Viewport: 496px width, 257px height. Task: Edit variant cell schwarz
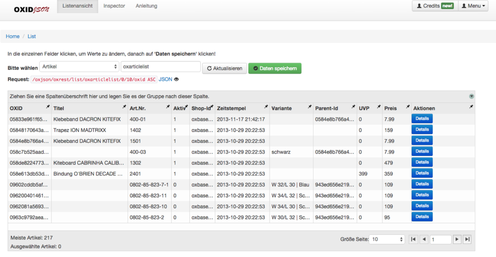291,152
